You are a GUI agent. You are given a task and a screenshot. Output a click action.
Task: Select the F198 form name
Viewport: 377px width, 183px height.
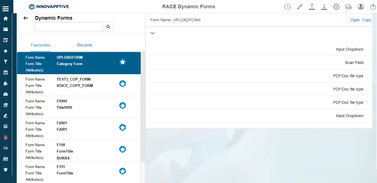(61, 145)
